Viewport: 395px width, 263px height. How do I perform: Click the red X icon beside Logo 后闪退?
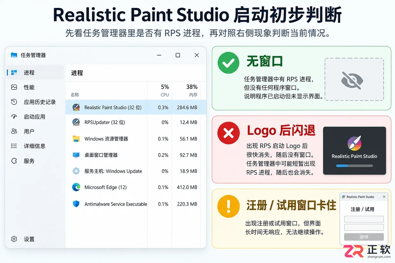coord(228,133)
